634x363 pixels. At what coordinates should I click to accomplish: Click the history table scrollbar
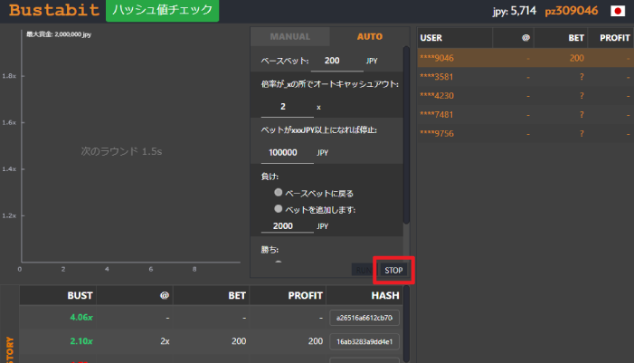click(406, 324)
